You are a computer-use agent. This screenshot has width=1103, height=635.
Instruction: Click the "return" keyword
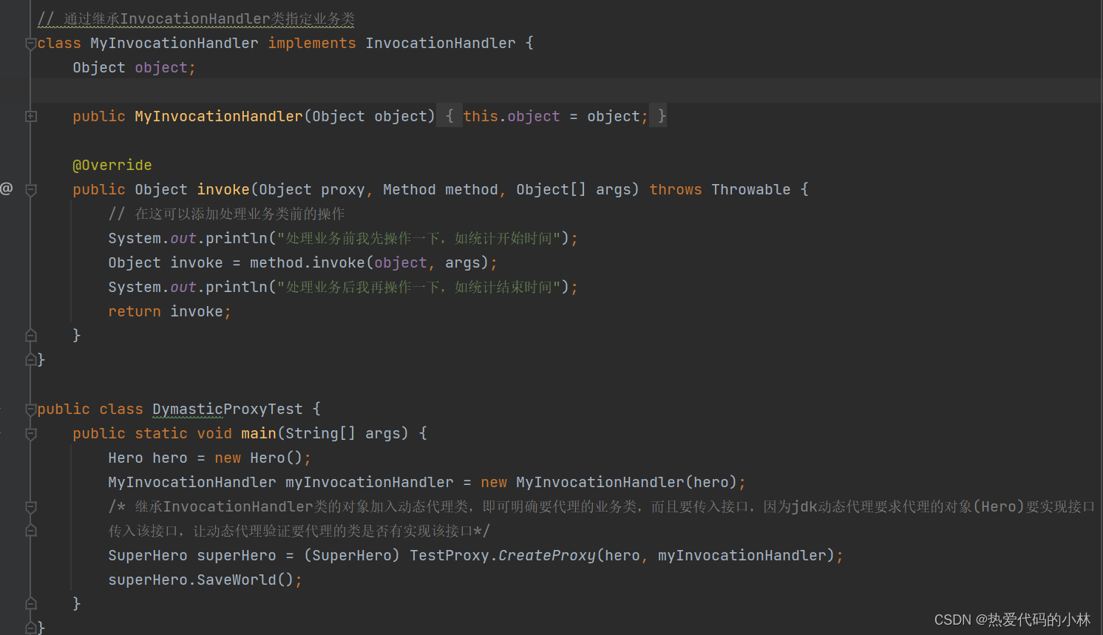(135, 311)
